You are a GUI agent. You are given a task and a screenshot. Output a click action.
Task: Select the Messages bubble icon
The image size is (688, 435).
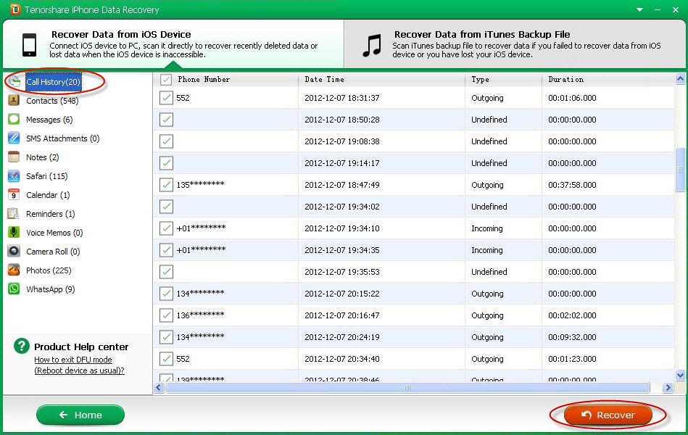coord(14,120)
